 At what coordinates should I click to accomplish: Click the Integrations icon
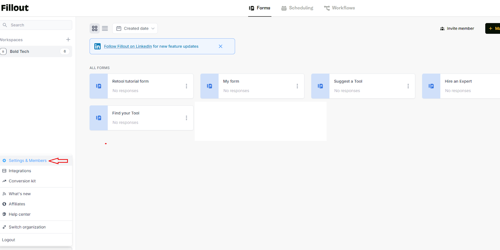4,171
